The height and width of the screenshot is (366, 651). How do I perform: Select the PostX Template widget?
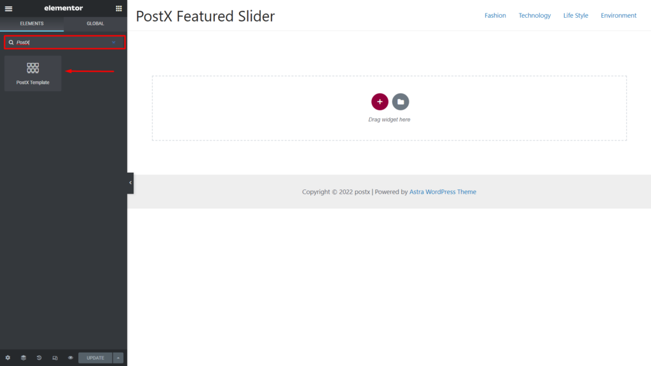click(33, 74)
